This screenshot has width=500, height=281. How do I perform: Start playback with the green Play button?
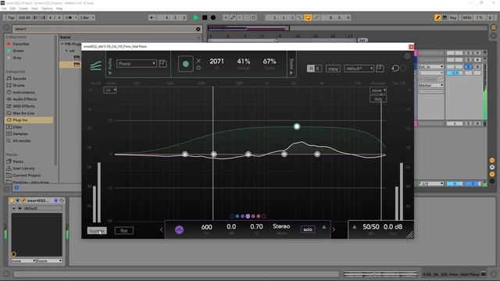[x=196, y=17]
